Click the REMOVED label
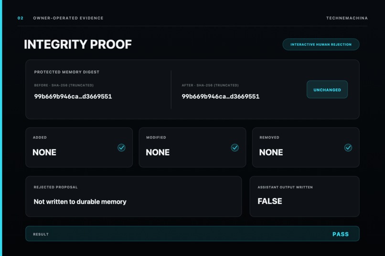This screenshot has height=256, width=385. [269, 137]
